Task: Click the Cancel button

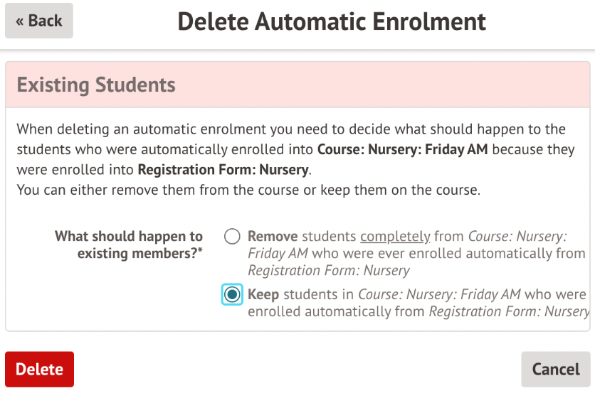Action: 555,370
